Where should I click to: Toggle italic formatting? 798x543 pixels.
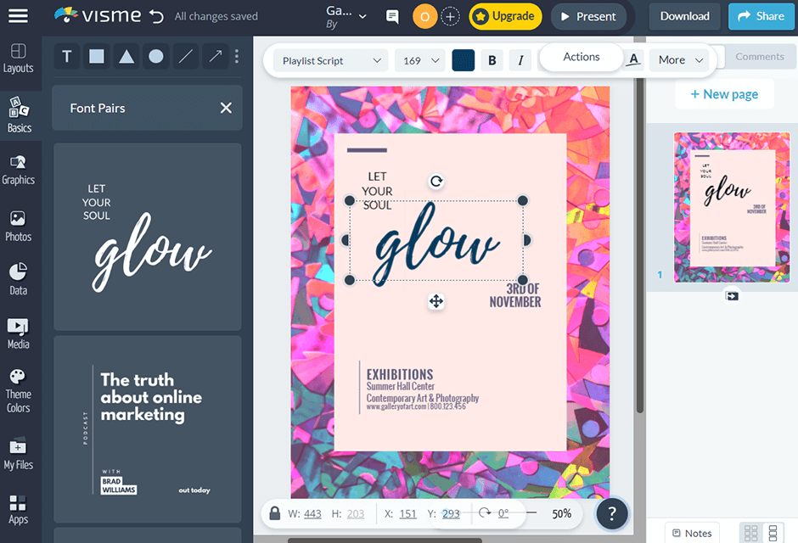pos(520,60)
